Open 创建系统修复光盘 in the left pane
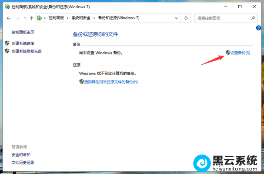This screenshot has height=174, width=264. click(x=26, y=51)
